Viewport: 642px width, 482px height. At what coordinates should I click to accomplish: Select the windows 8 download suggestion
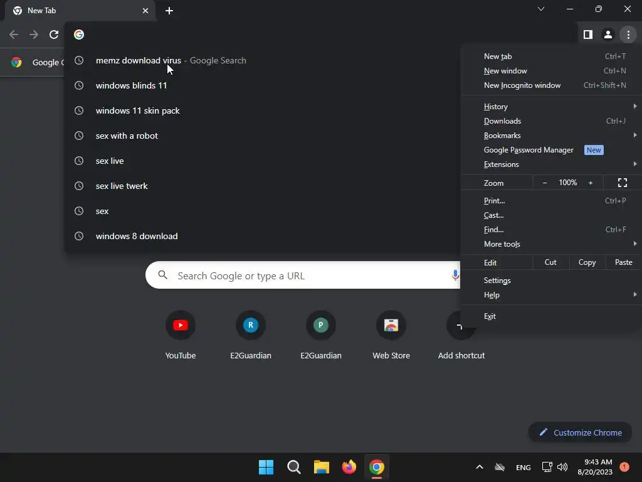pyautogui.click(x=262, y=236)
